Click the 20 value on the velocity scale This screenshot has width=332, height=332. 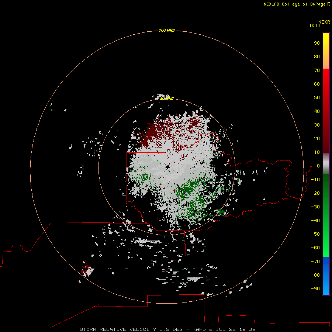coord(317,139)
